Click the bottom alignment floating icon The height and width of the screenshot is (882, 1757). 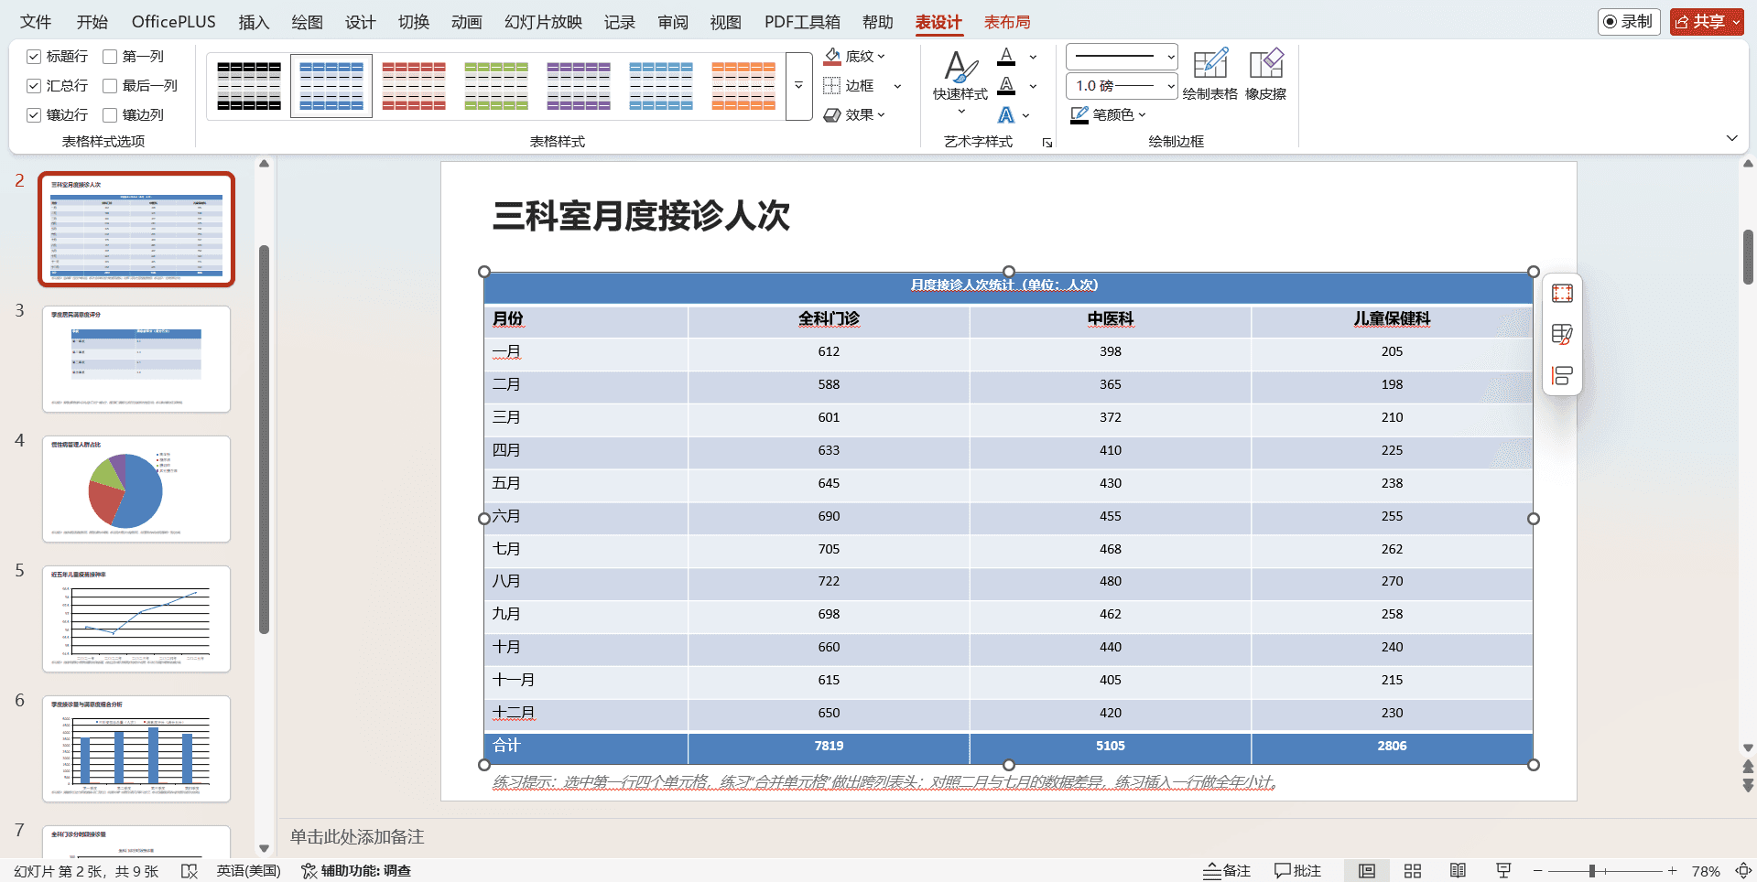[1562, 375]
